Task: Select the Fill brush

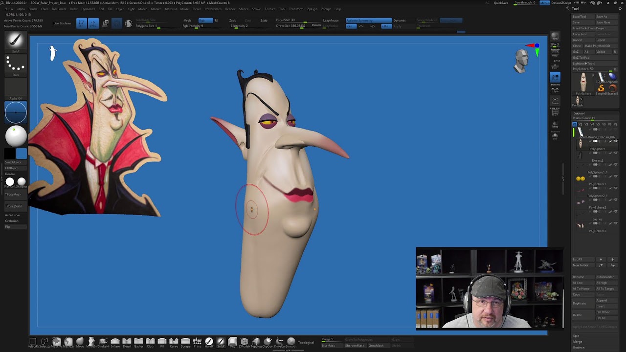Action: (162, 342)
